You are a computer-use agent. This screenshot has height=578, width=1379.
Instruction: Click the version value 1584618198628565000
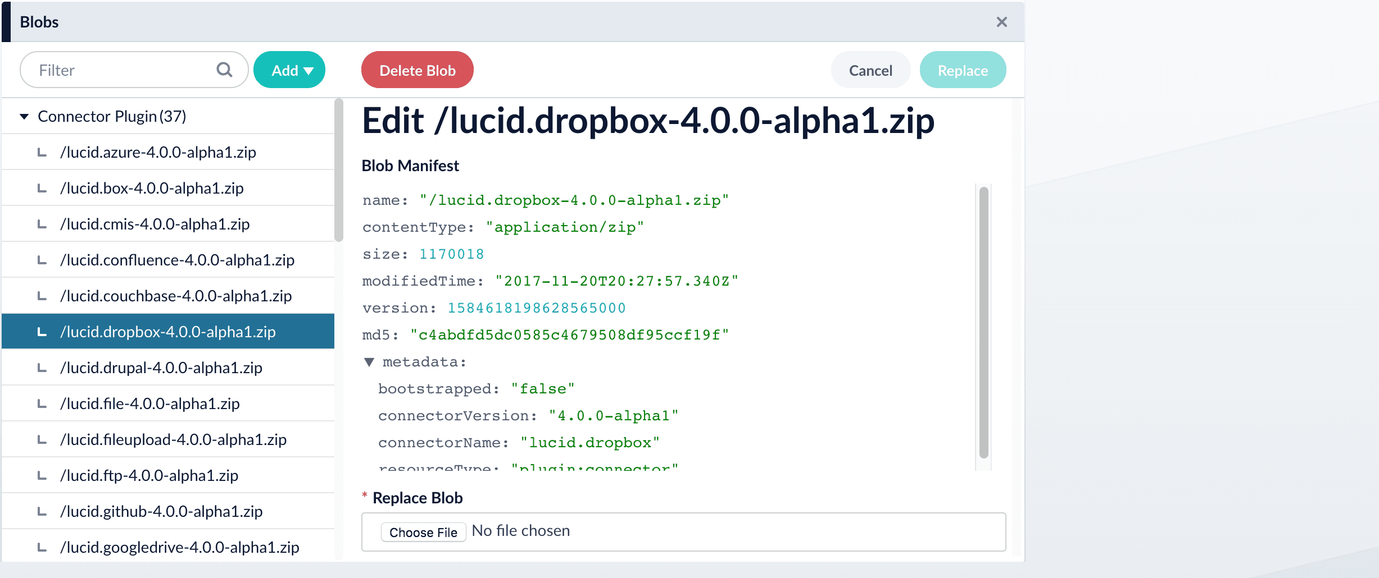point(536,308)
